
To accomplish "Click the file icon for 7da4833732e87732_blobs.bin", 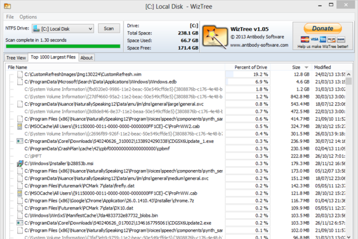I will tap(20, 216).
